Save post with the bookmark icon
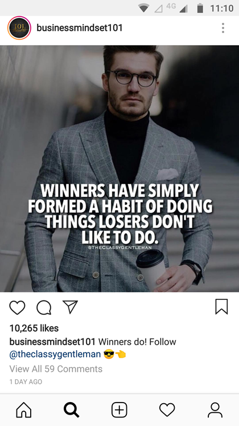Screen dimensions: 239x426 coord(222,307)
